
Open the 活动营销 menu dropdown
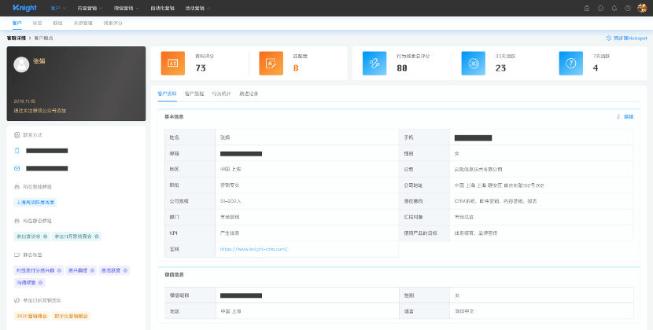pyautogui.click(x=197, y=9)
